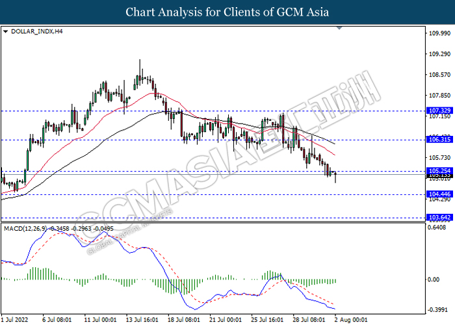Viewport: 455px width, 325px height.
Task: Click the DOLLAR_INDX,H4 chart label
Action: click(x=36, y=31)
